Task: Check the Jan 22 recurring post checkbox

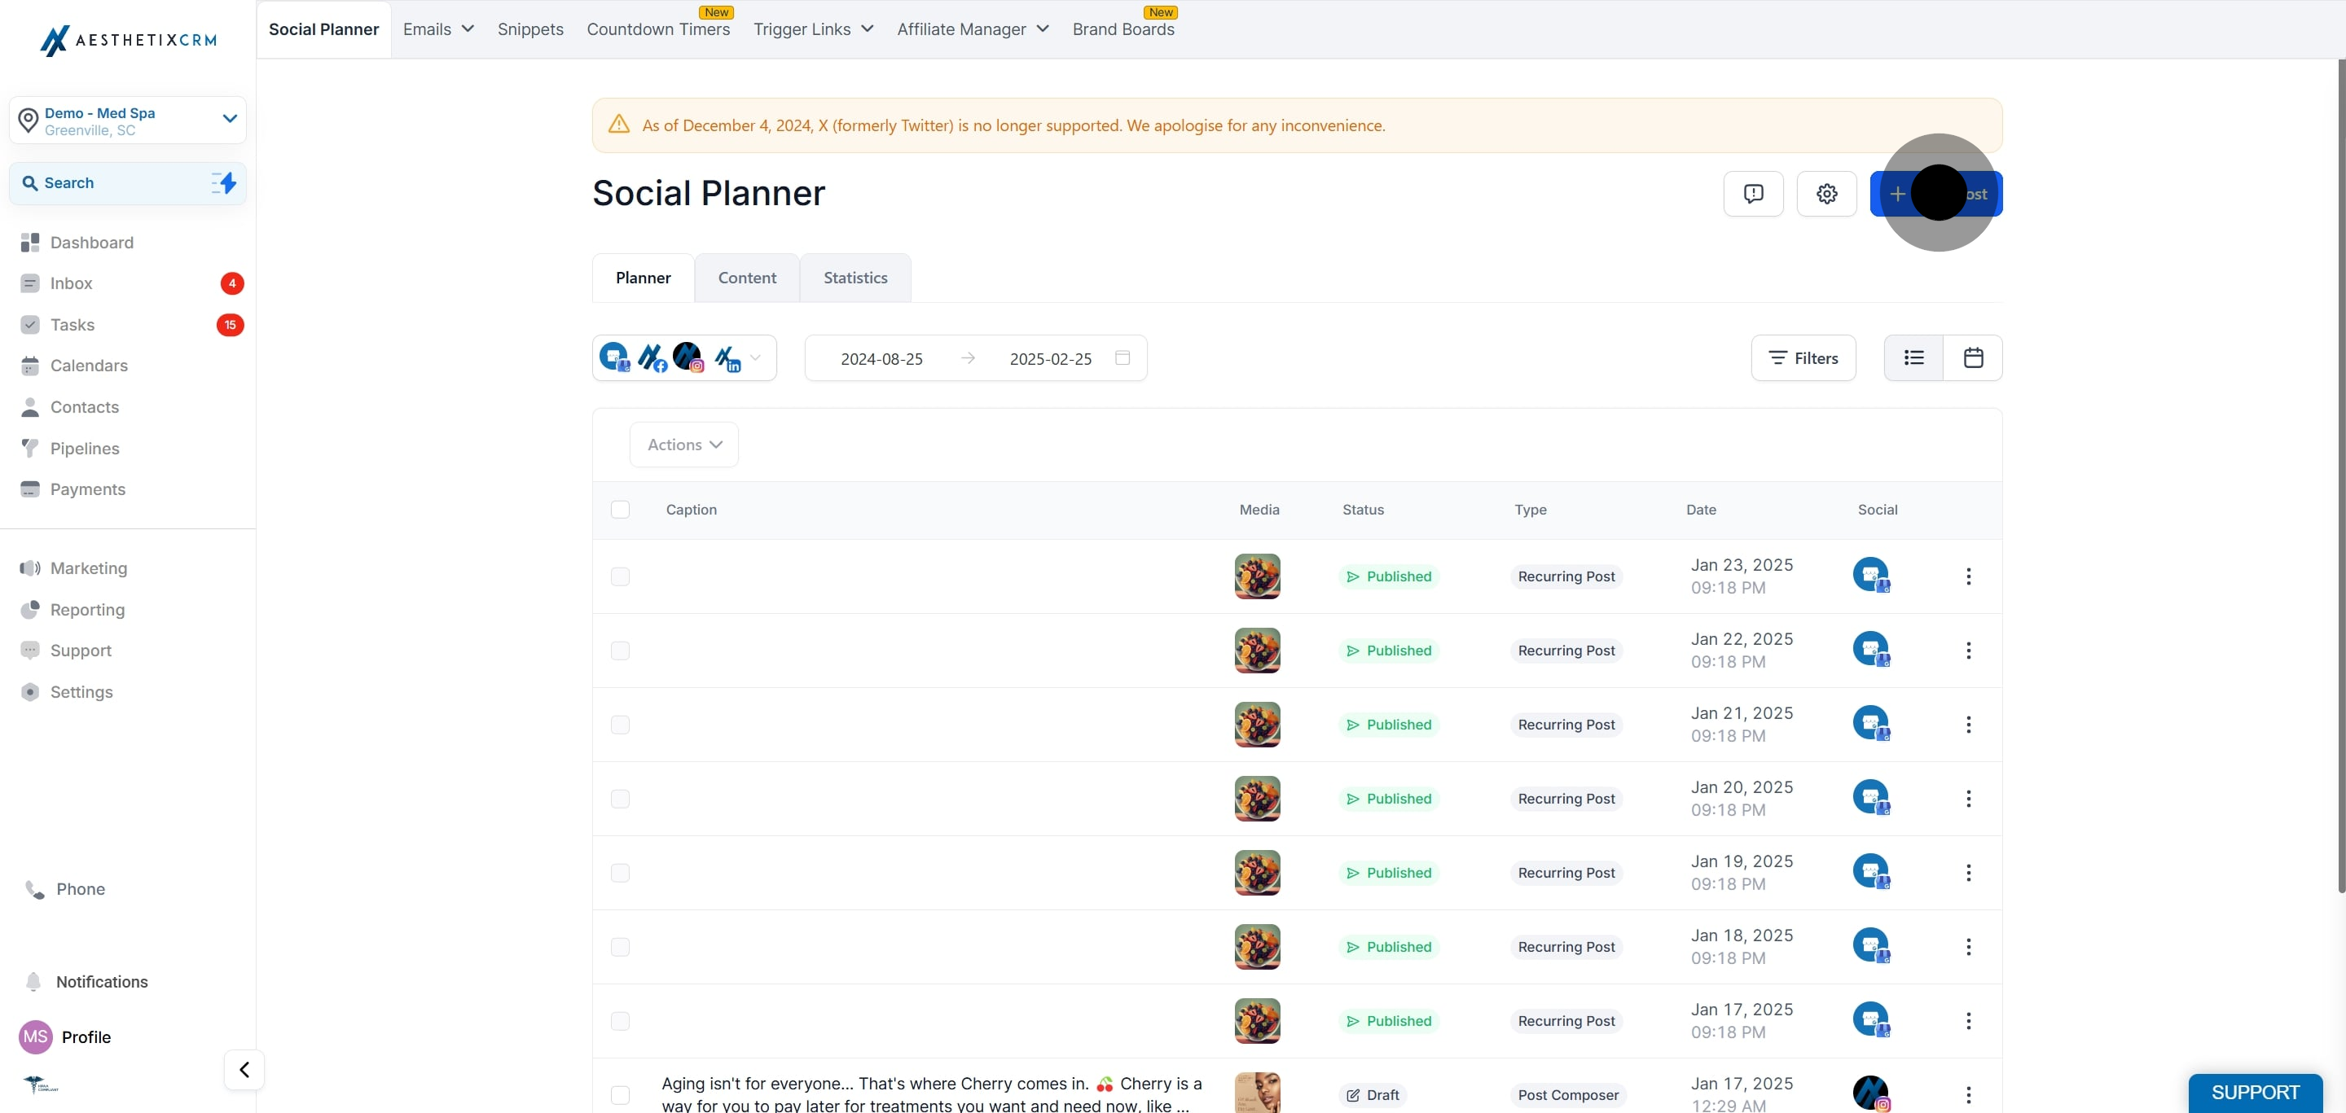Action: (x=620, y=651)
